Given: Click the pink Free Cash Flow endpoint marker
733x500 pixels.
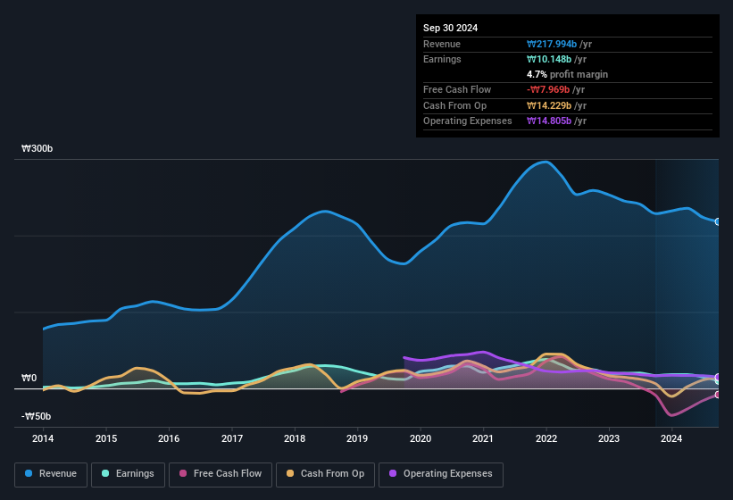Looking at the screenshot, I should (x=717, y=395).
